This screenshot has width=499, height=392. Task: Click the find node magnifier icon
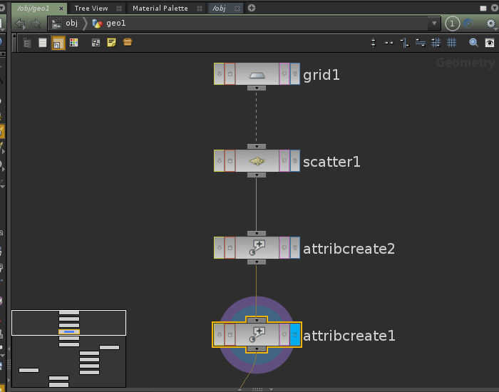(x=473, y=43)
